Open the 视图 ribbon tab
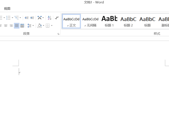169x127 pixels. click(7, 8)
